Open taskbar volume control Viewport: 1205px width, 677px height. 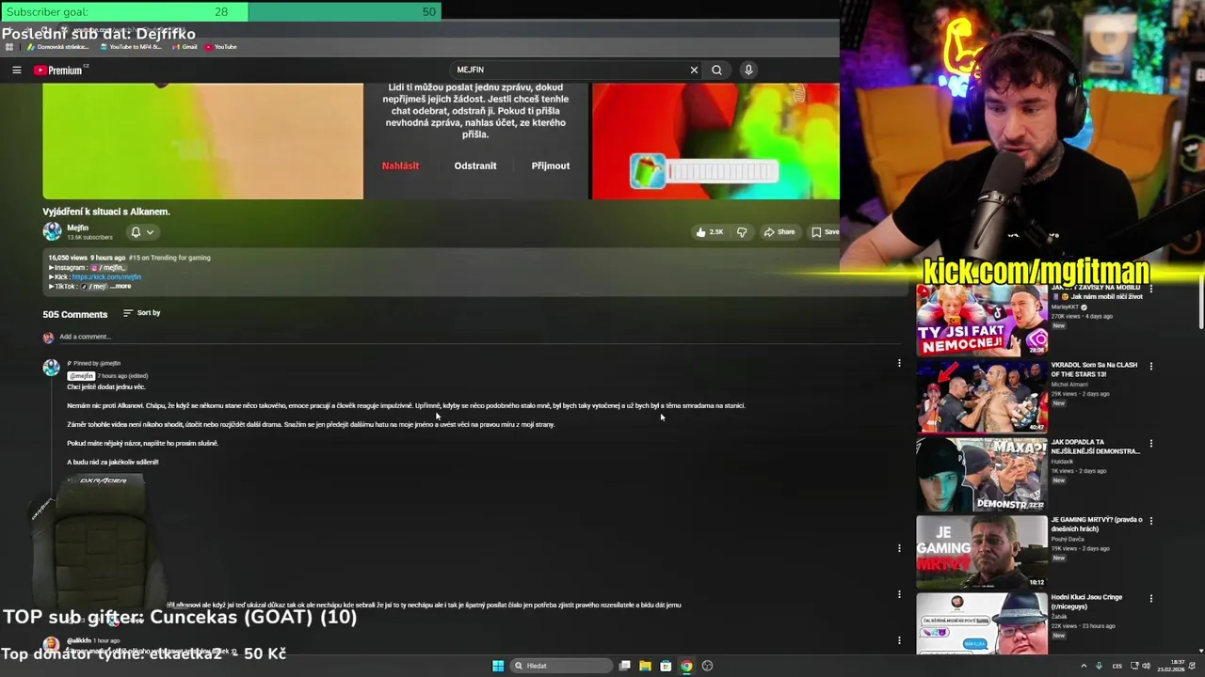[x=1146, y=666]
